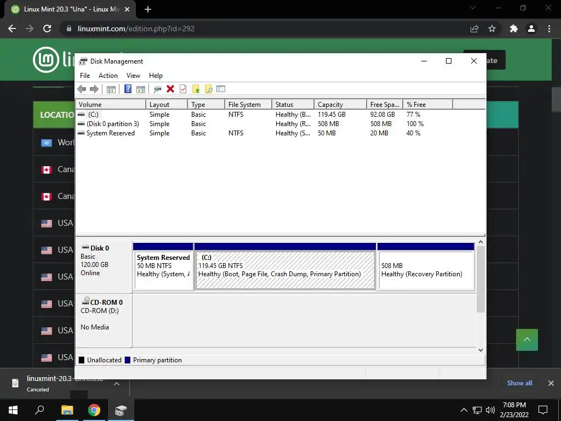
Task: Open the View menu
Action: pyautogui.click(x=133, y=76)
